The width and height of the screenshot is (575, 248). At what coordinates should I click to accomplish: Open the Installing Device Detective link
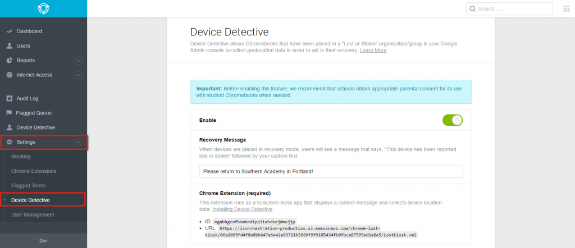[243, 209]
